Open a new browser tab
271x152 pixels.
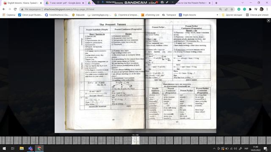(x=216, y=3)
